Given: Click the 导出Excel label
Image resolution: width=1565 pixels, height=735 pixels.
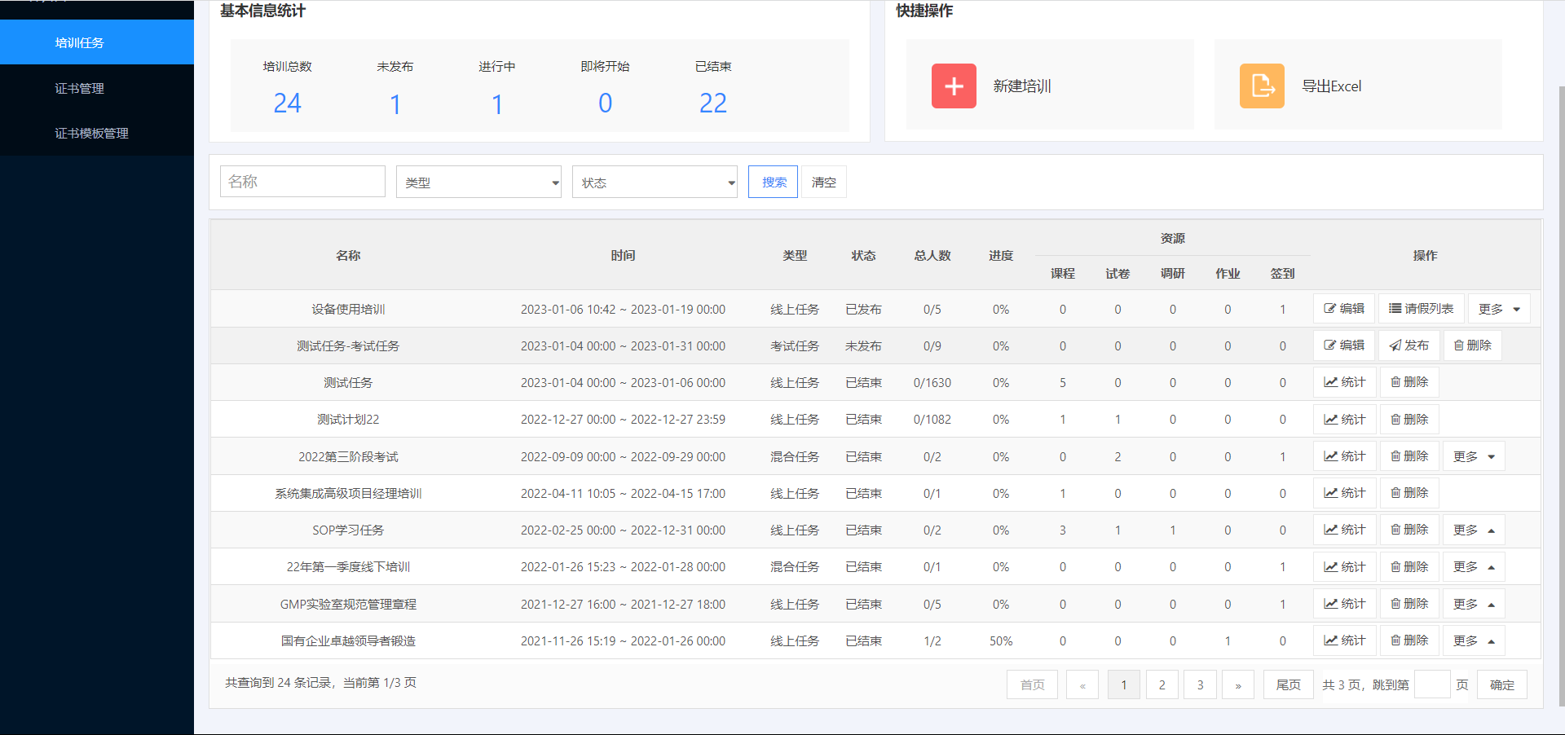Looking at the screenshot, I should (1332, 86).
